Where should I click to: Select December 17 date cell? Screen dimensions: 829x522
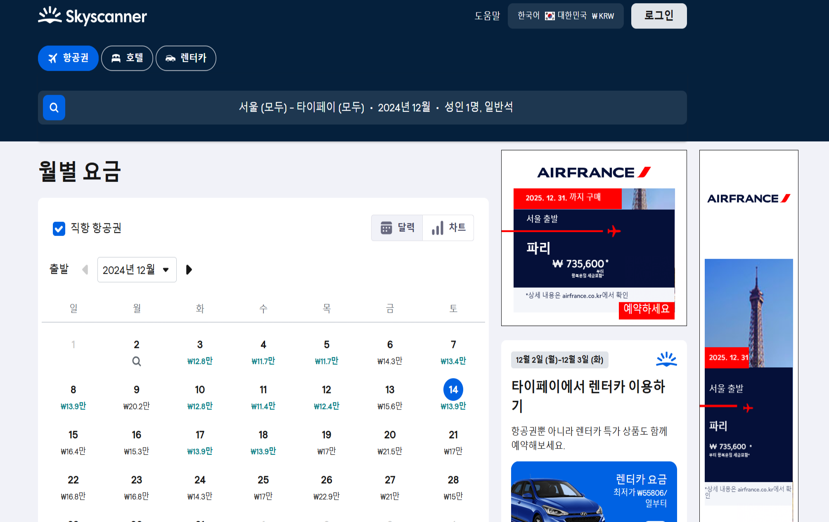(200, 443)
